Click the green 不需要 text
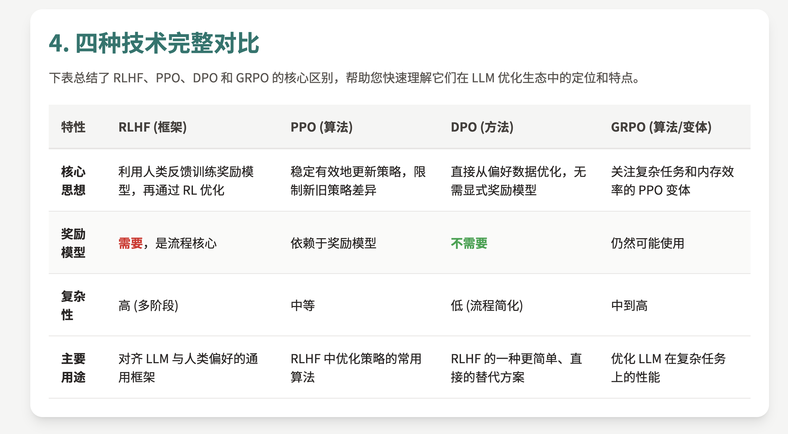Image resolution: width=788 pixels, height=434 pixels. click(x=469, y=243)
